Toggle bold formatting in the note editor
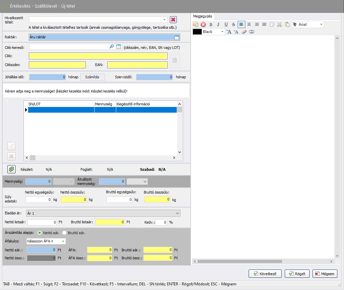This screenshot has height=290, width=344. 211,24
